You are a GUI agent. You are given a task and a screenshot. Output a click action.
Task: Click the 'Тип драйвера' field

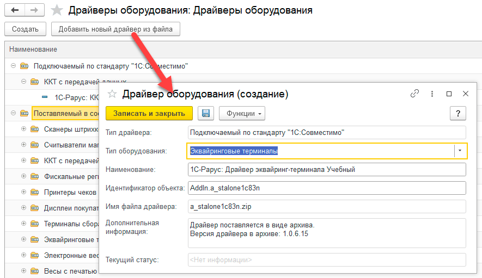pyautogui.click(x=327, y=132)
